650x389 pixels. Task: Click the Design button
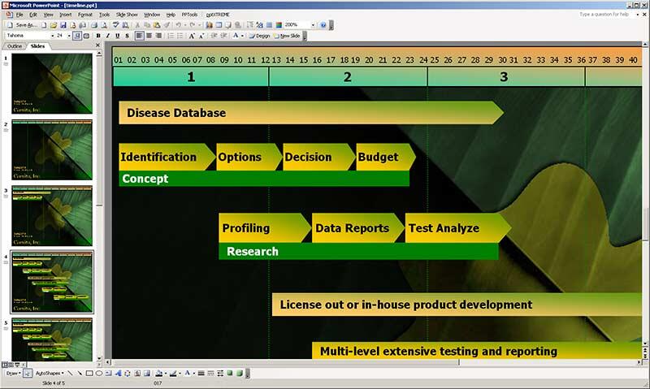[261, 36]
